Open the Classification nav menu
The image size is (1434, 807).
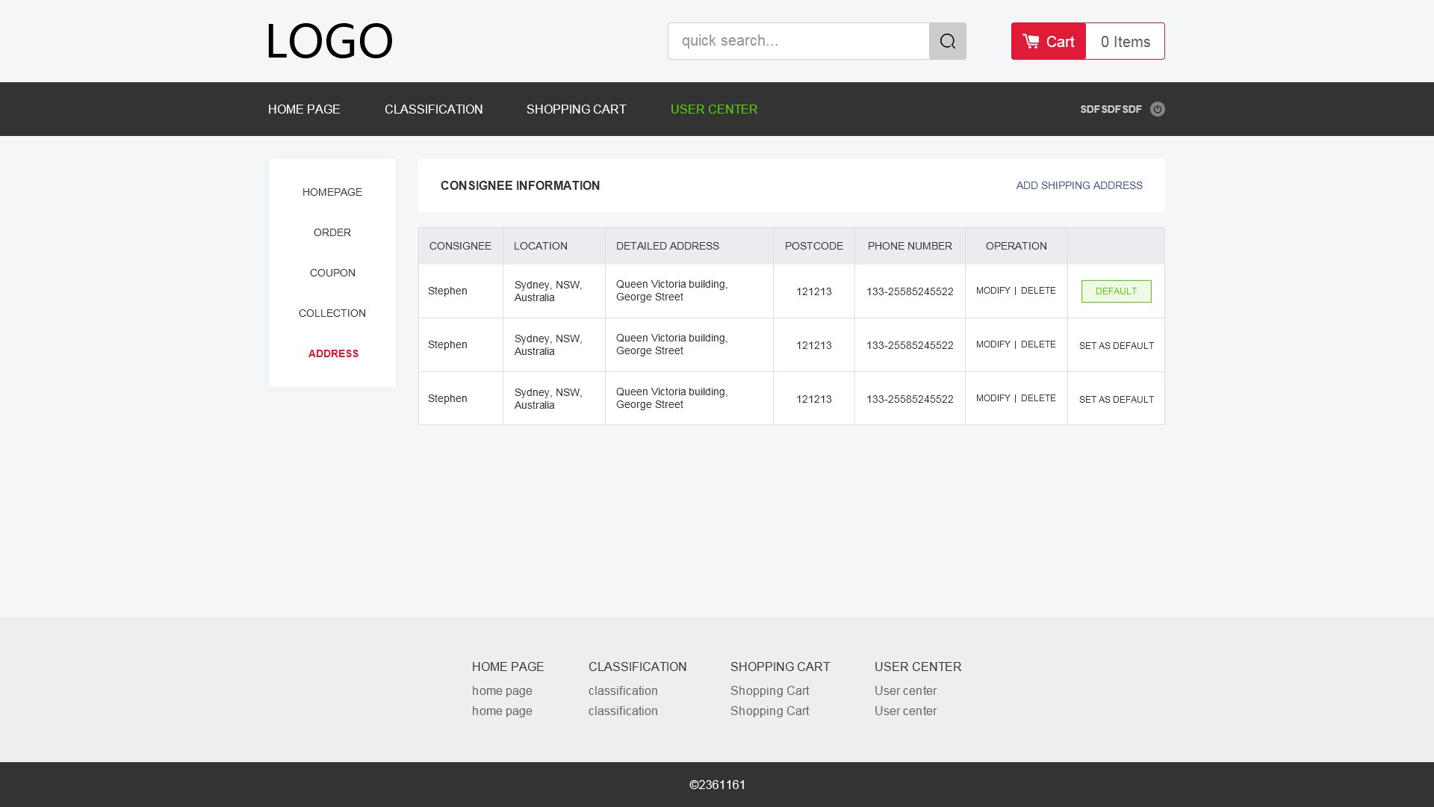(x=433, y=109)
